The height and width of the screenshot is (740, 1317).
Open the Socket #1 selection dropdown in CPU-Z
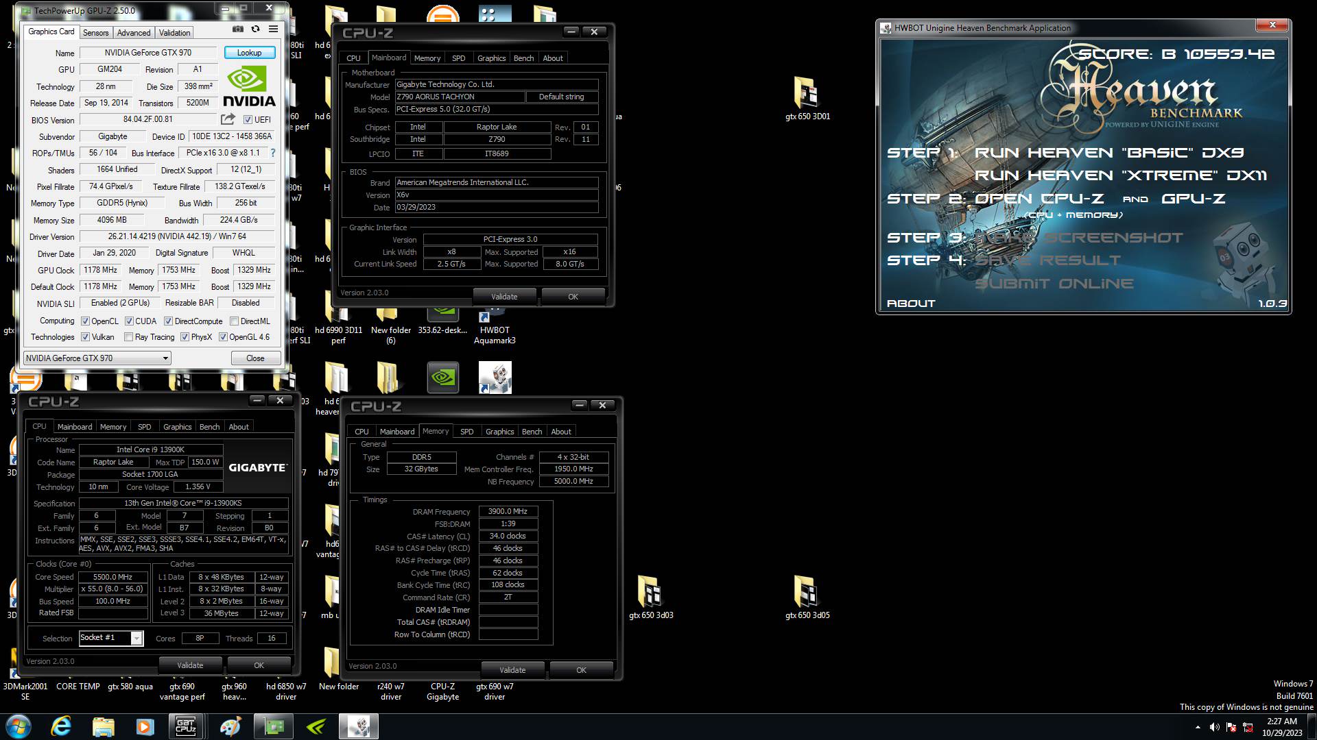110,638
